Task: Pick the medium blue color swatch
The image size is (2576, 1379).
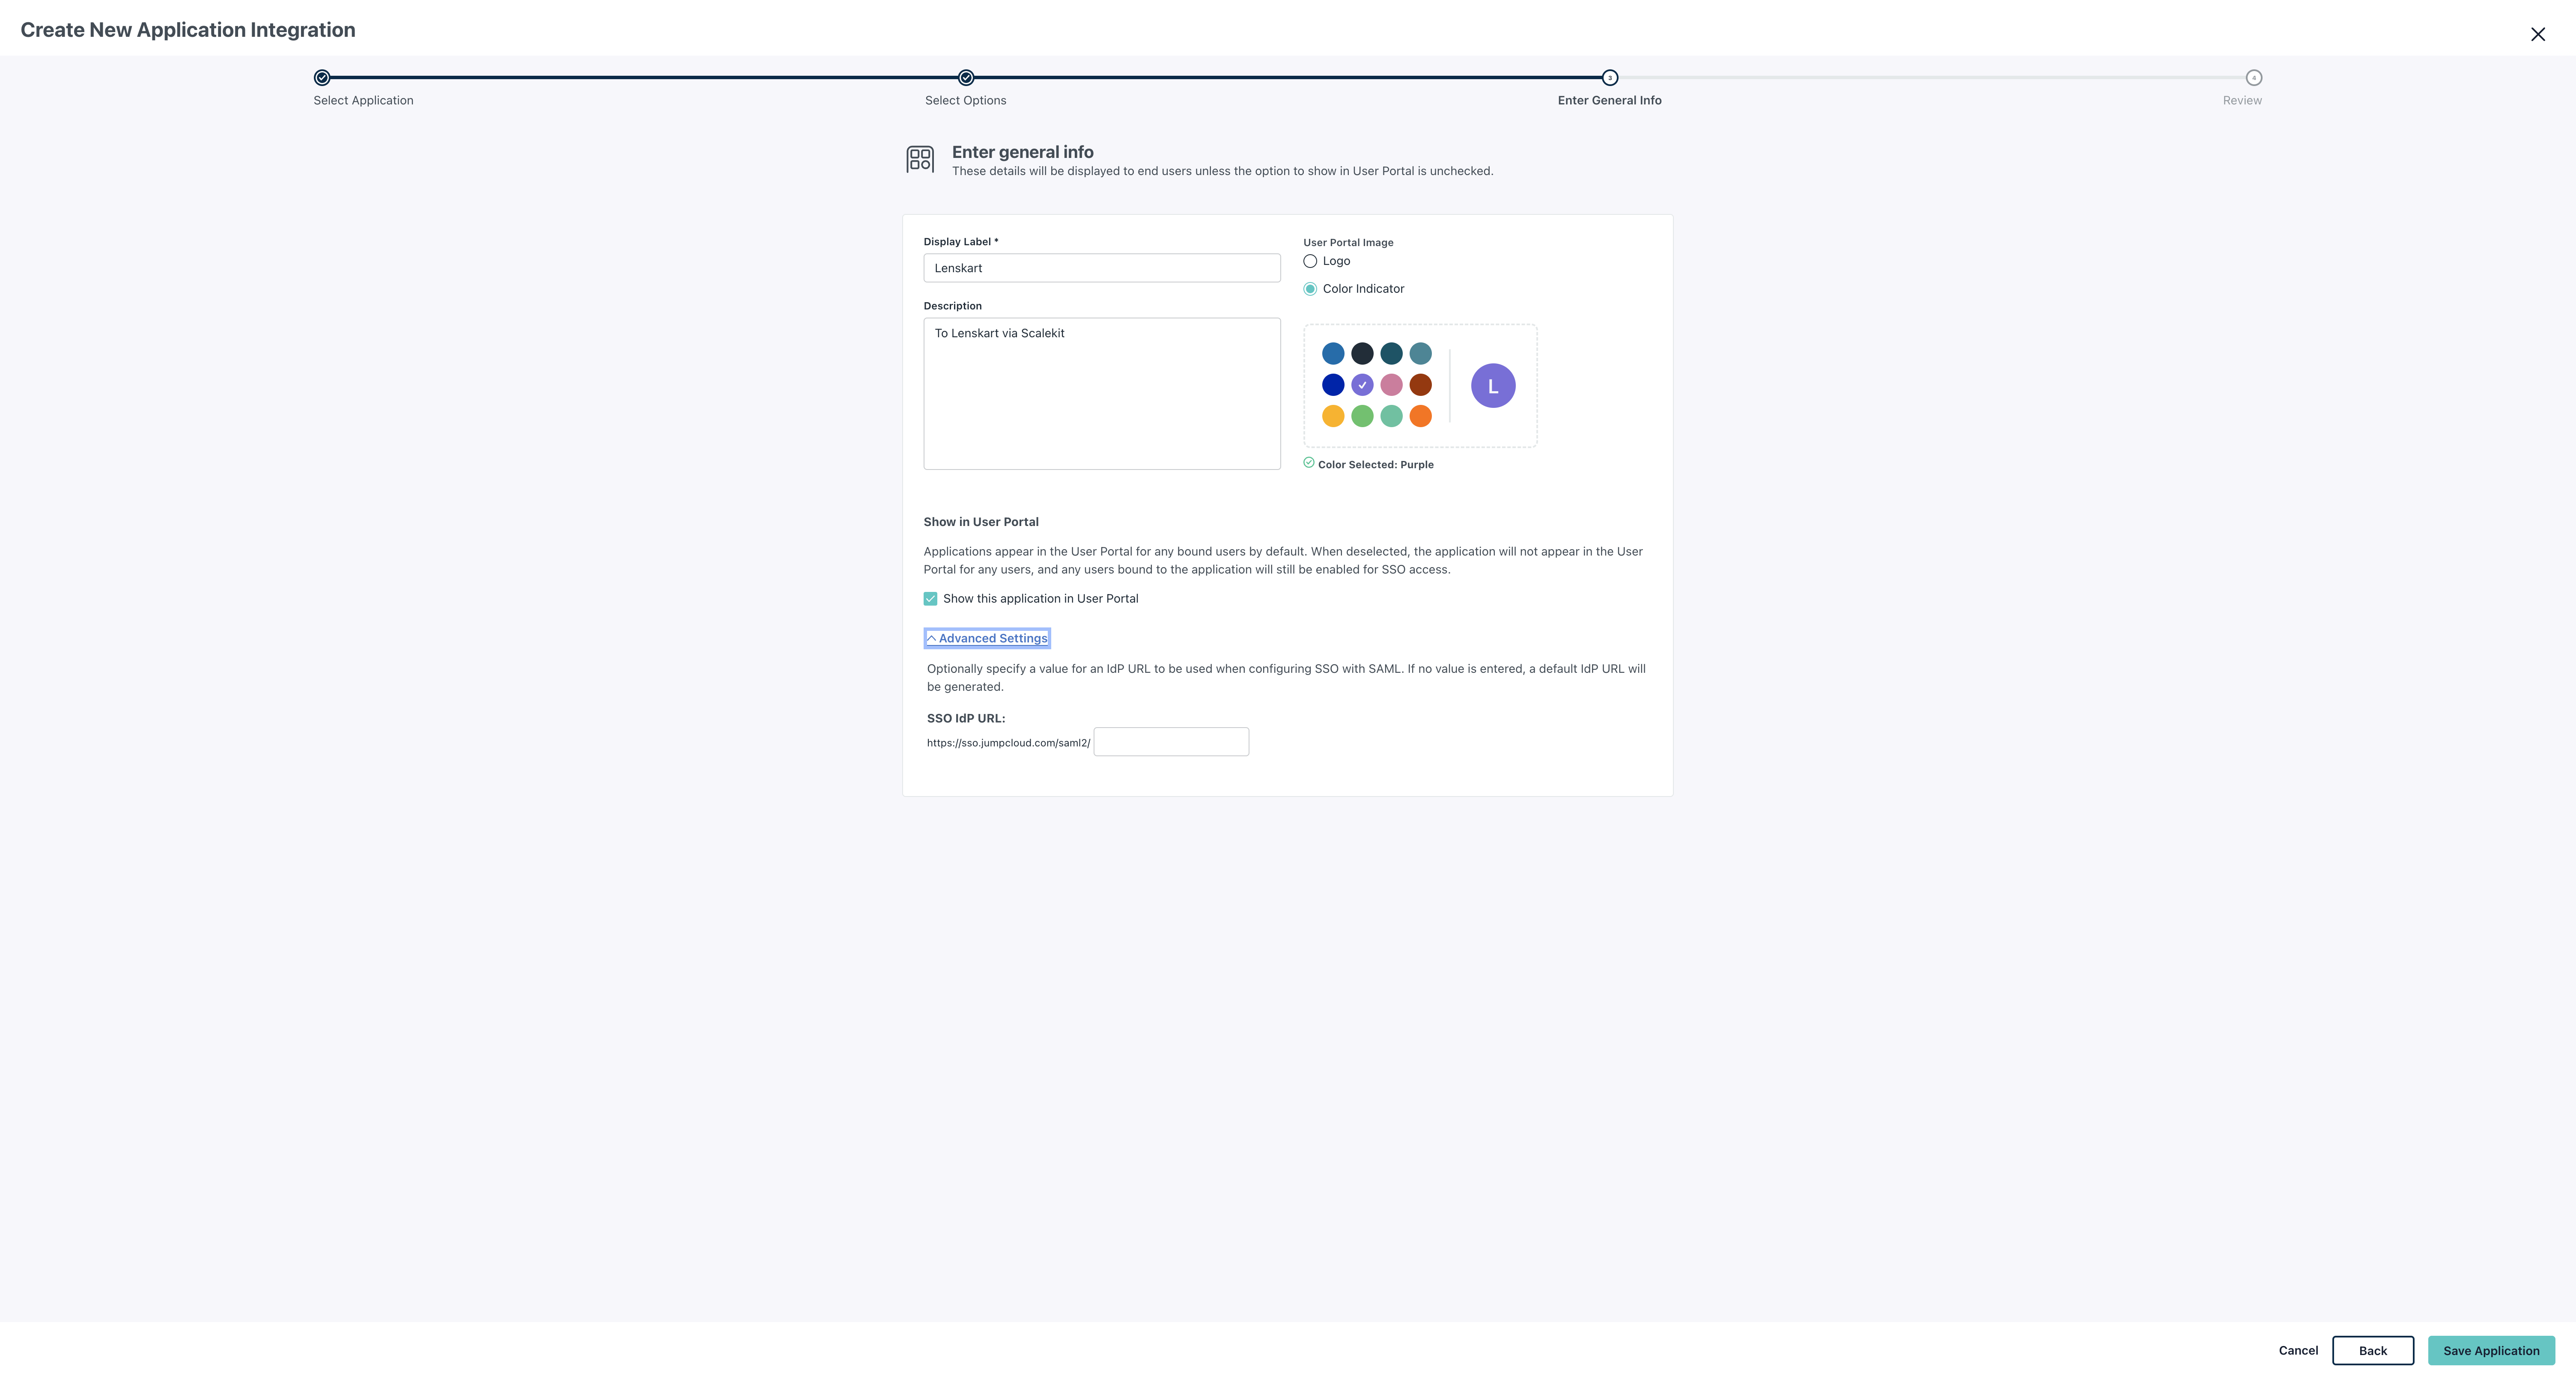Action: pos(1332,354)
